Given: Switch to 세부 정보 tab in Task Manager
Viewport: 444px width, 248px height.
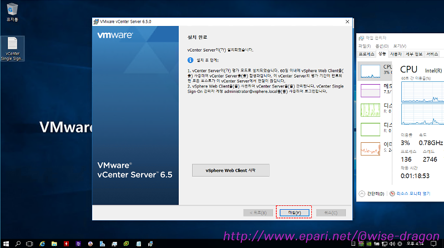Looking at the screenshot, I should (x=413, y=54).
